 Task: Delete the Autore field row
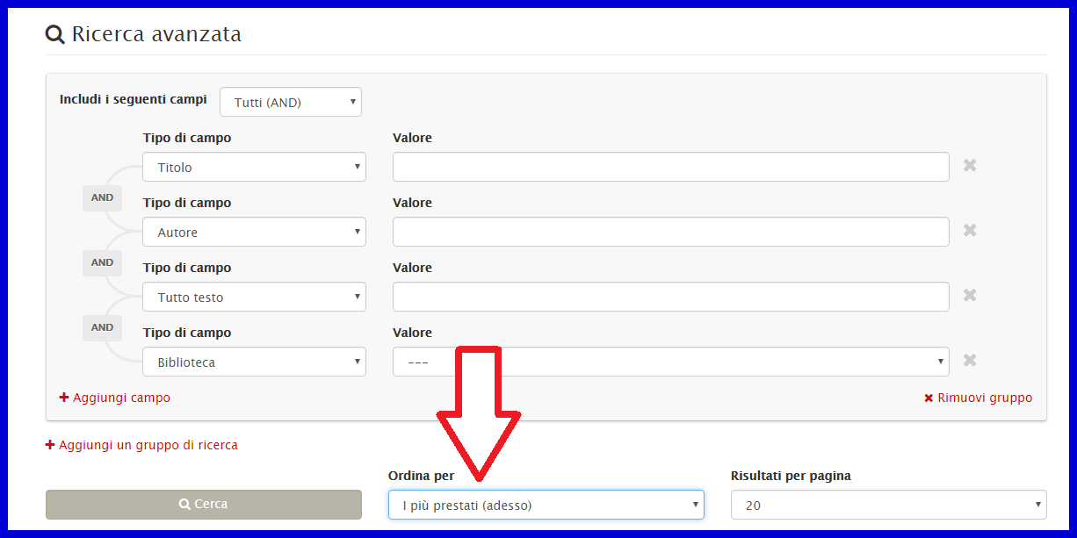[x=970, y=231]
